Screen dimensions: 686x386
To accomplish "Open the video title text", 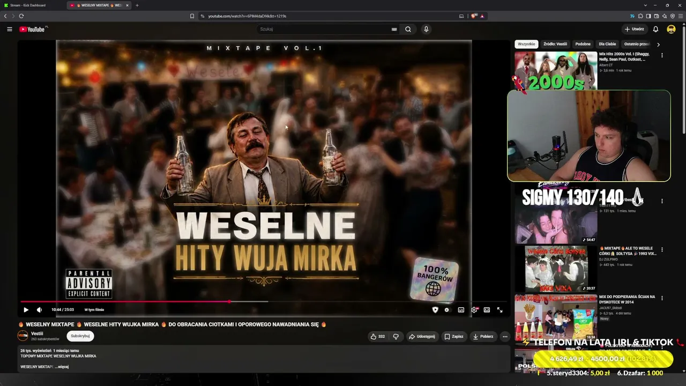I will (173, 324).
